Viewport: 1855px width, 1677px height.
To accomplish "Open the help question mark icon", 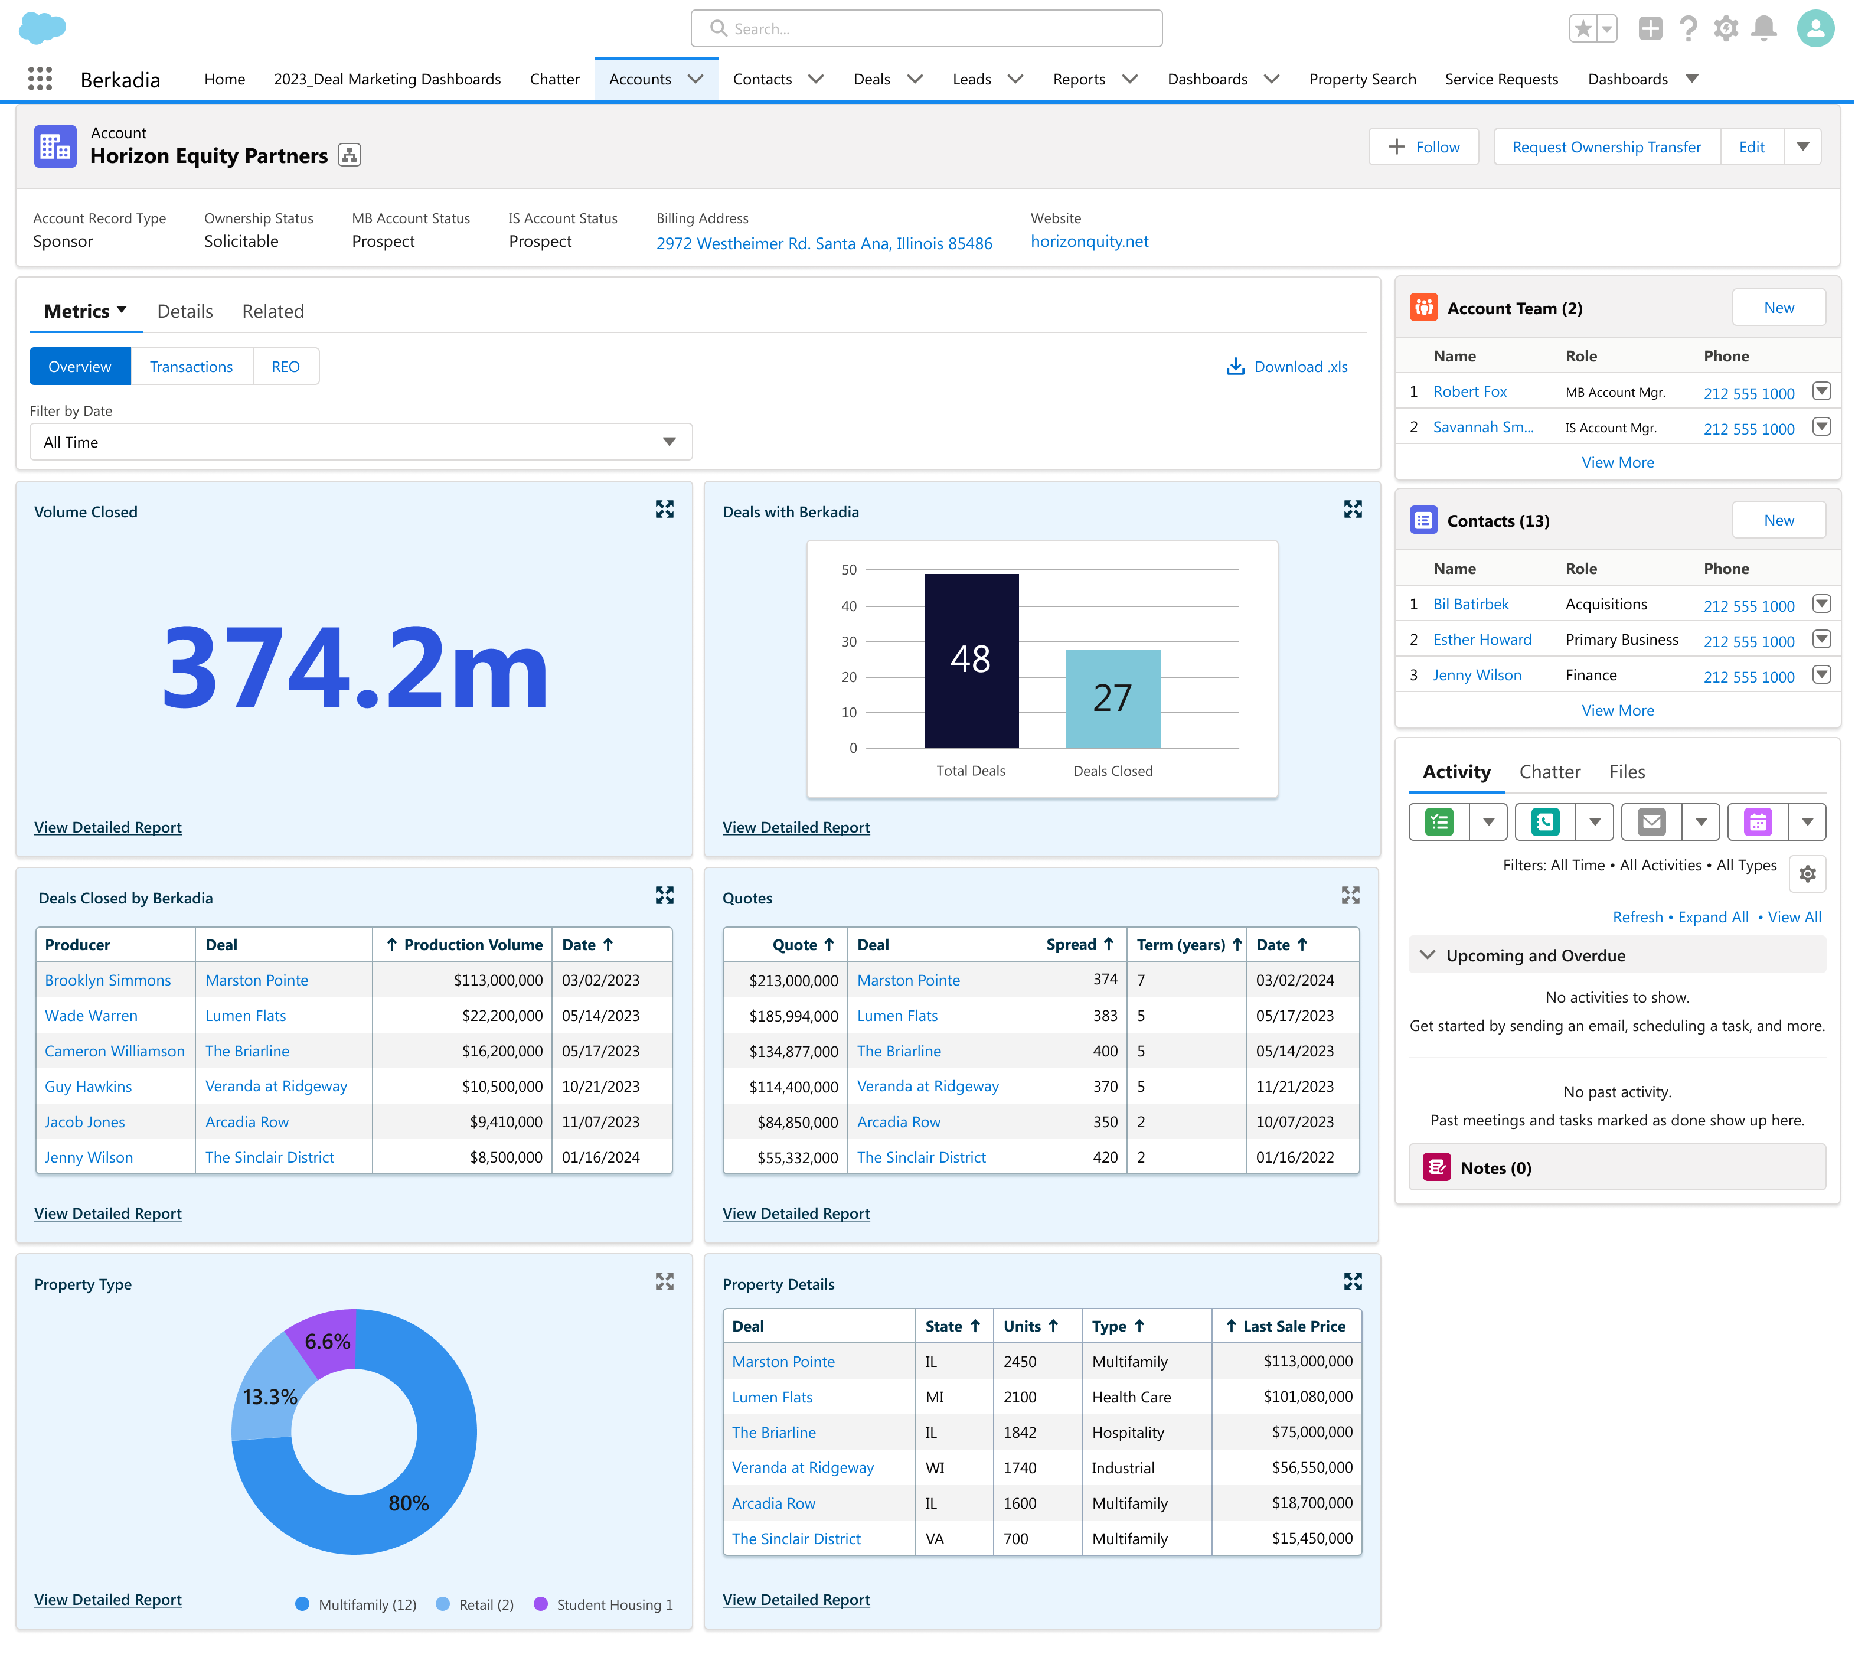I will 1687,28.
